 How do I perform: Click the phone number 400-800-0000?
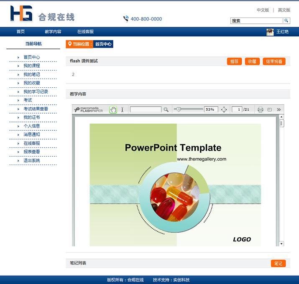pyautogui.click(x=146, y=19)
